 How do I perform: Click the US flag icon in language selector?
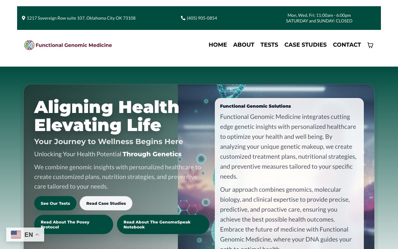pyautogui.click(x=16, y=234)
